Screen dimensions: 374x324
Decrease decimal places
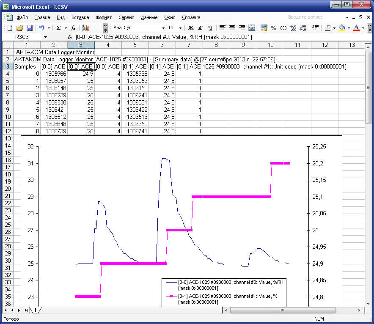click(x=303, y=28)
